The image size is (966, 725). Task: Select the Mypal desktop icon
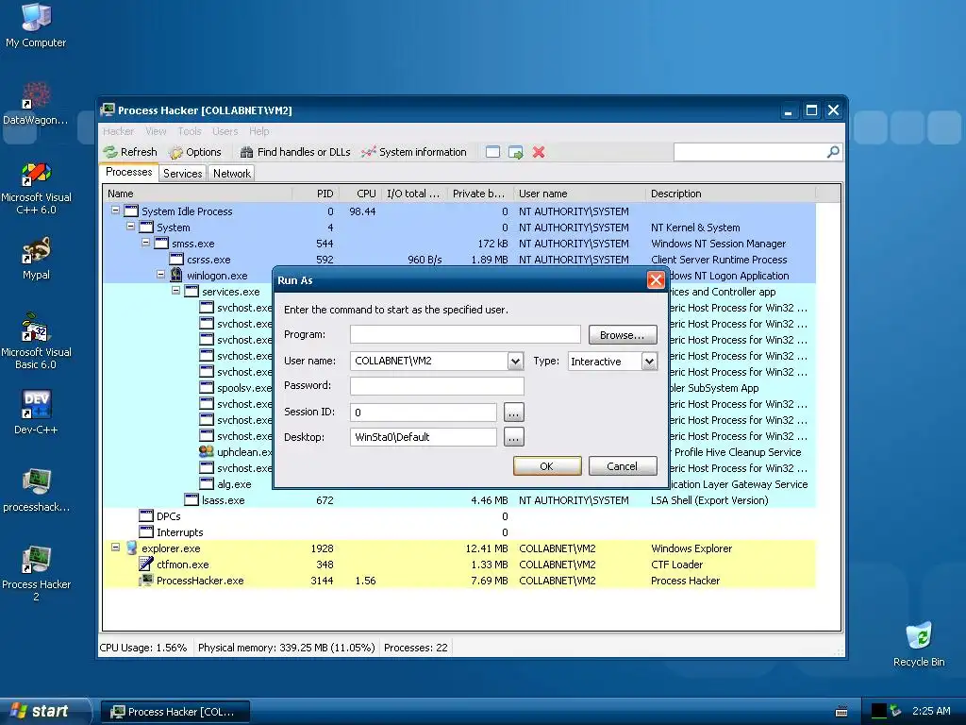pos(36,259)
